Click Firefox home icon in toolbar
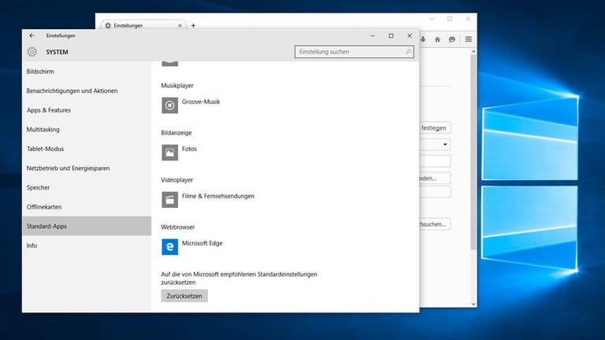 pos(438,39)
